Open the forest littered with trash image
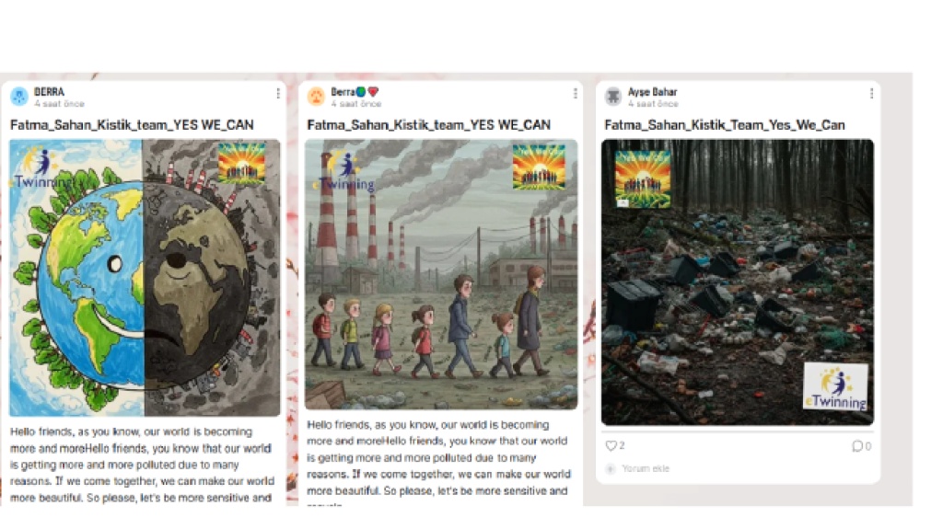The image size is (943, 529). [x=738, y=282]
